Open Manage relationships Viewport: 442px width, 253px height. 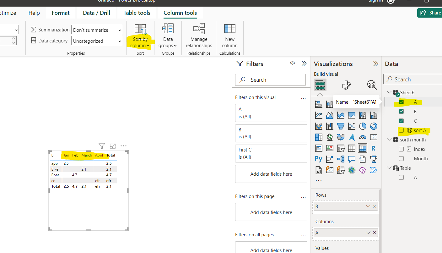199,35
